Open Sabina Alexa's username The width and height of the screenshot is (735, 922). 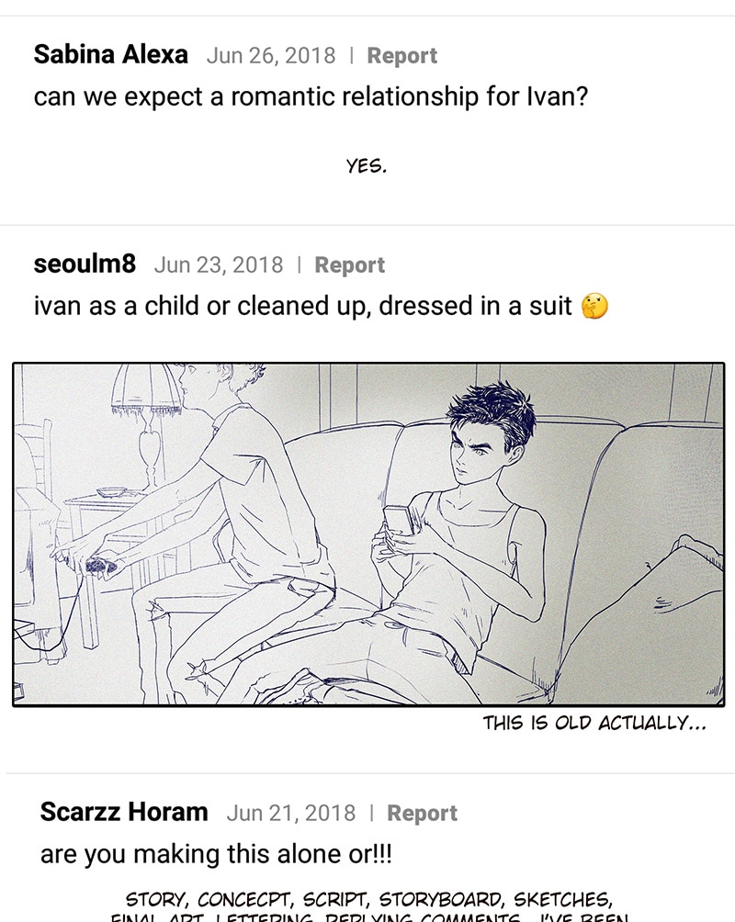[x=110, y=54]
